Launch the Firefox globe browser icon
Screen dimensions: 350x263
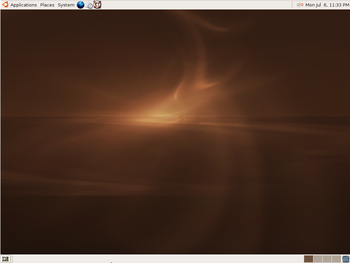pos(80,5)
